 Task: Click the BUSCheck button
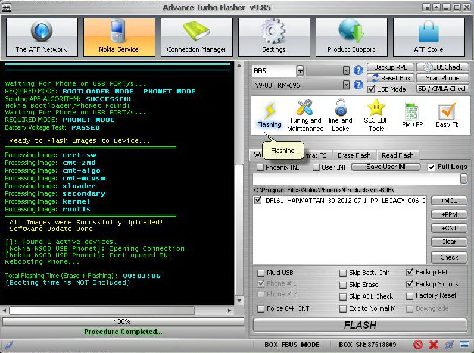[442, 67]
